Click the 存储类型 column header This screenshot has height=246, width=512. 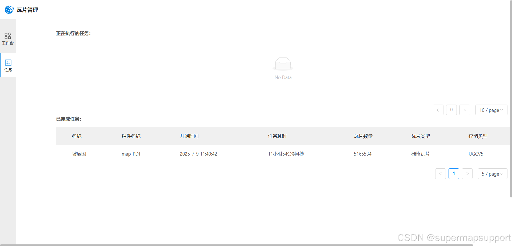click(x=478, y=136)
